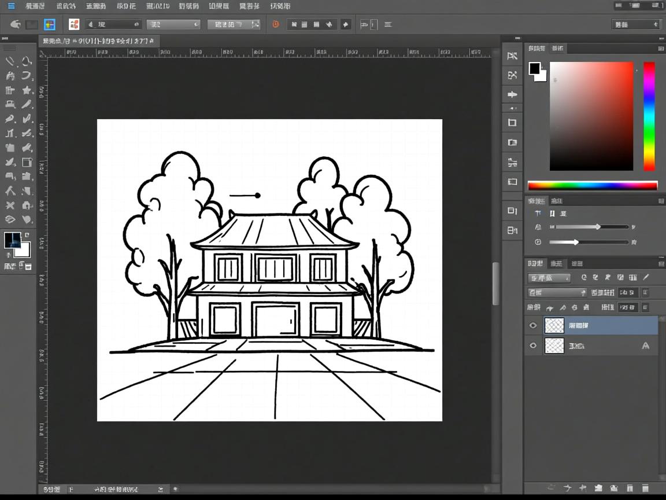Click the colorful grid icon in the options bar

coord(50,24)
